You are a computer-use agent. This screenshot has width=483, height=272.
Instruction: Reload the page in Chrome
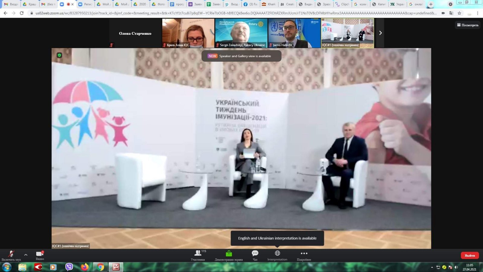pyautogui.click(x=21, y=13)
